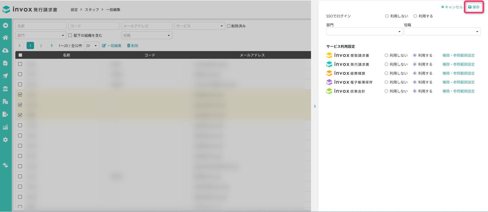488x212 pixels.
Task: Toggle 配下の組織を含む checkbox
Action: pyautogui.click(x=70, y=35)
